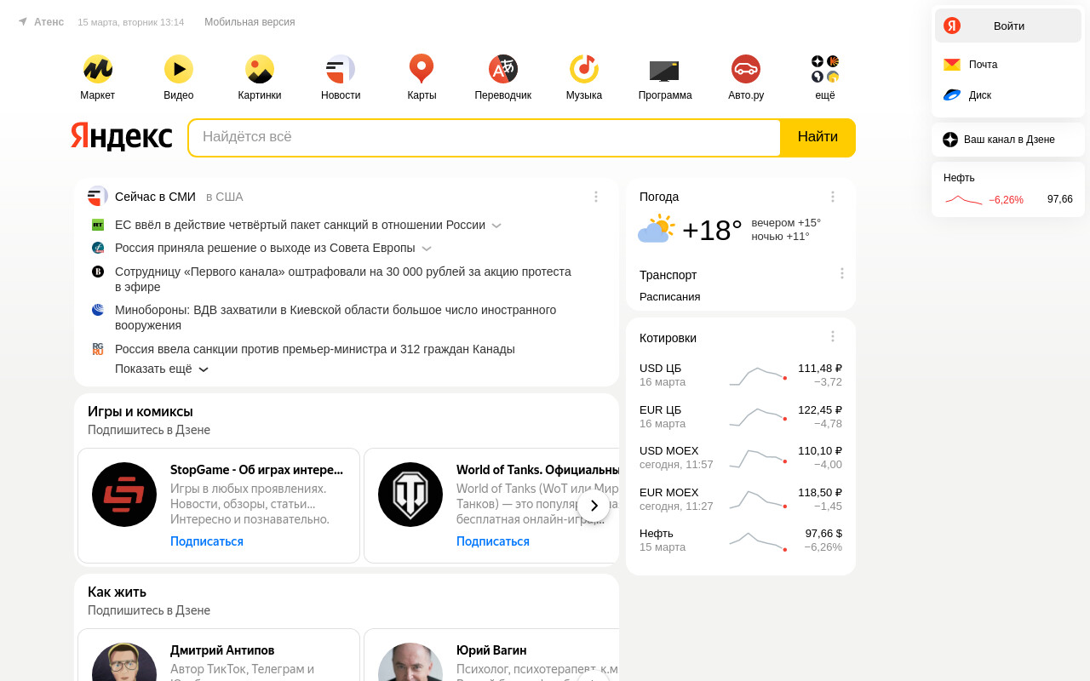1090x681 pixels.
Task: Switch news region to в США
Action: coord(225,197)
